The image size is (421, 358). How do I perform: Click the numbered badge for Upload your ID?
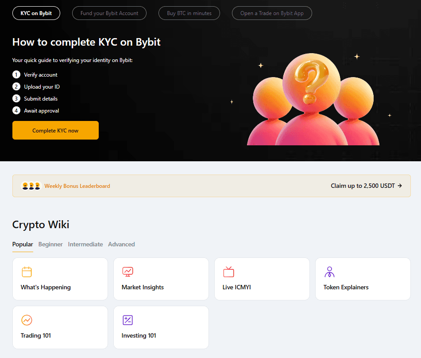tap(16, 86)
